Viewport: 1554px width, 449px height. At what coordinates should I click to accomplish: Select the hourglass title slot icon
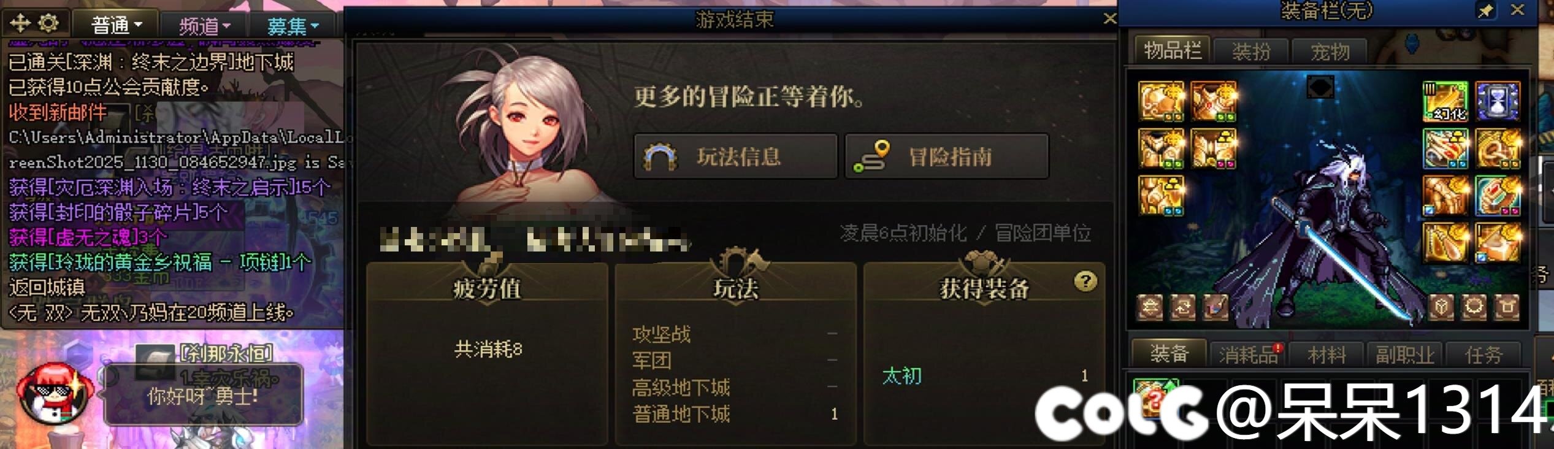(1497, 101)
